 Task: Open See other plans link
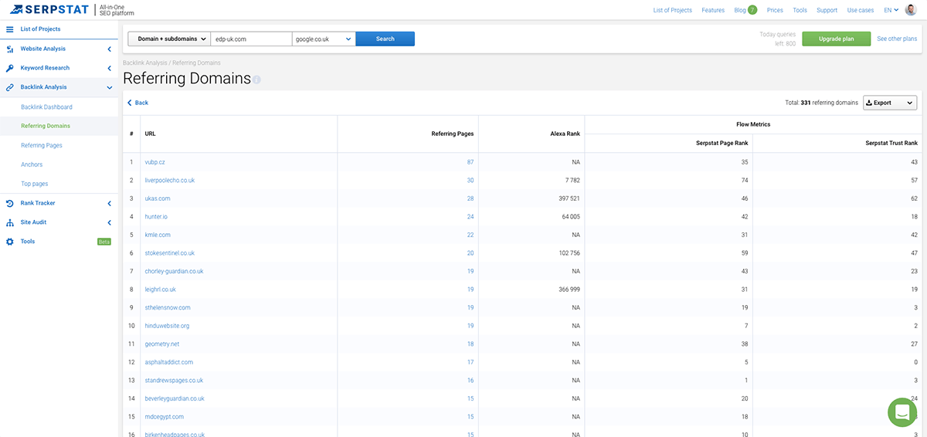coord(898,39)
